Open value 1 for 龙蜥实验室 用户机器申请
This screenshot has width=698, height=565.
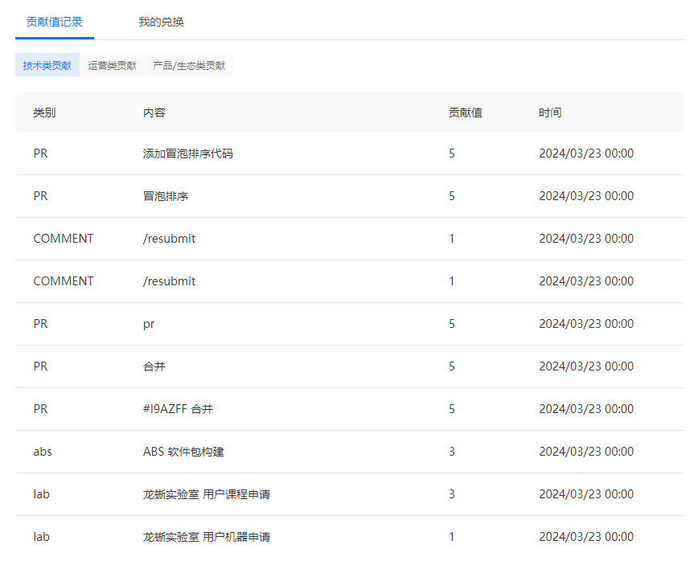pyautogui.click(x=451, y=536)
